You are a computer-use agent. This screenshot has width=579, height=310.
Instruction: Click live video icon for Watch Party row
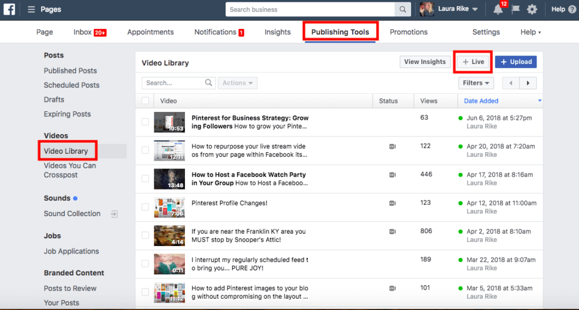click(392, 175)
